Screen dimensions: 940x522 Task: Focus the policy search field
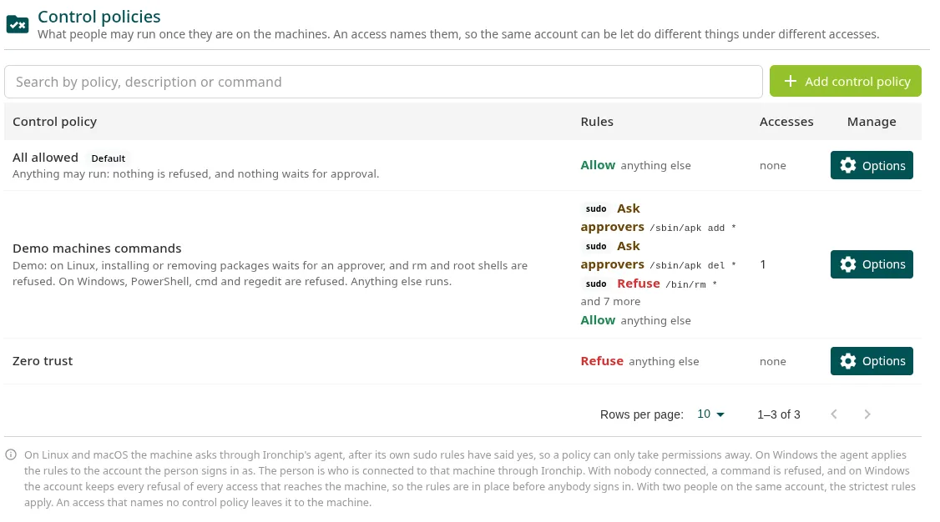[x=383, y=82]
